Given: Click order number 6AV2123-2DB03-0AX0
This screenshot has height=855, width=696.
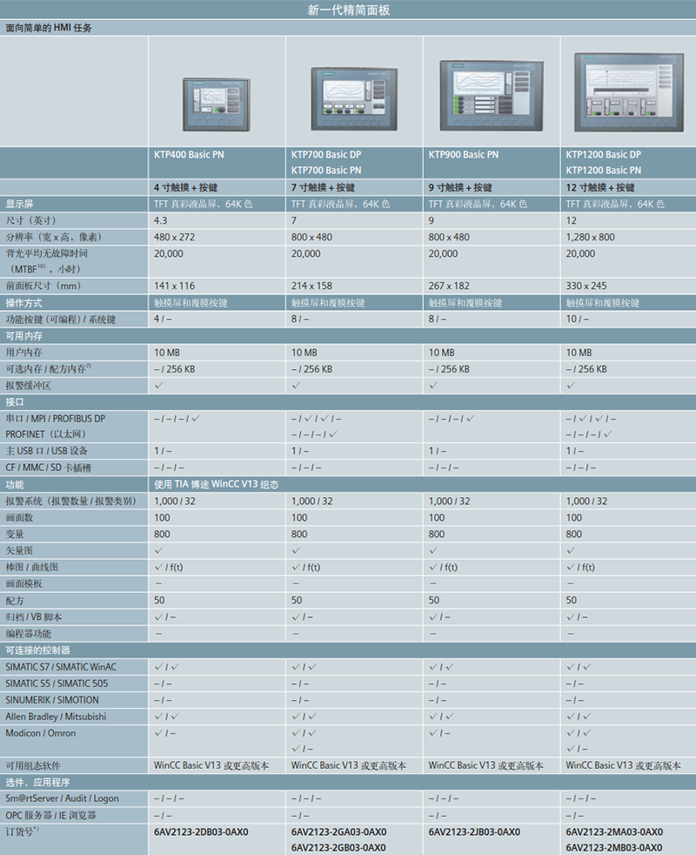Looking at the screenshot, I should click(201, 831).
